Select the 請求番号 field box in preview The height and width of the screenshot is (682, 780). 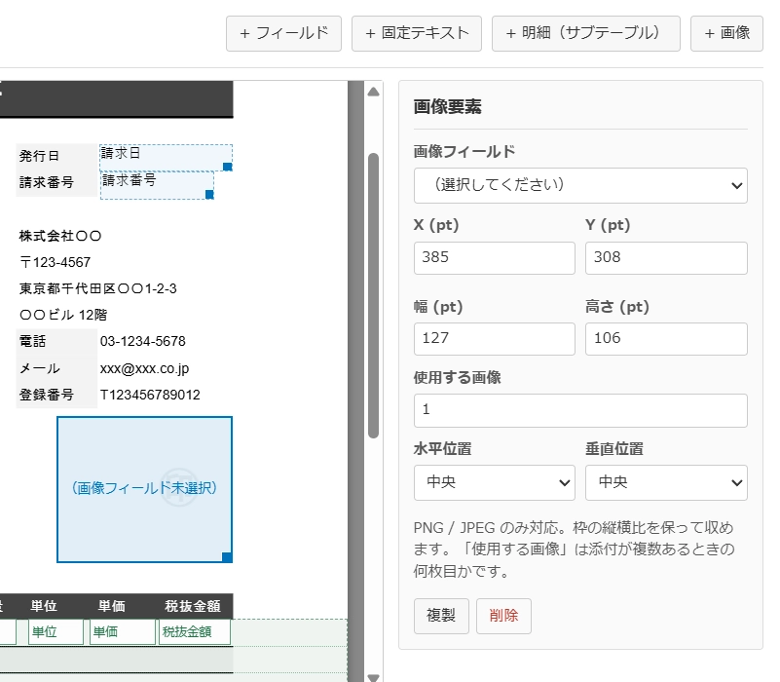pyautogui.click(x=157, y=185)
